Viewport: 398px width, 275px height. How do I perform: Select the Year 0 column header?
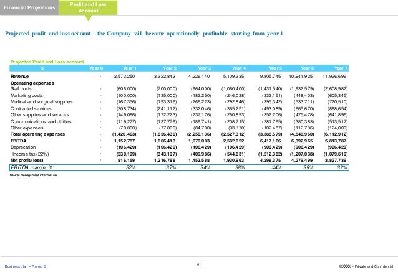pos(96,68)
